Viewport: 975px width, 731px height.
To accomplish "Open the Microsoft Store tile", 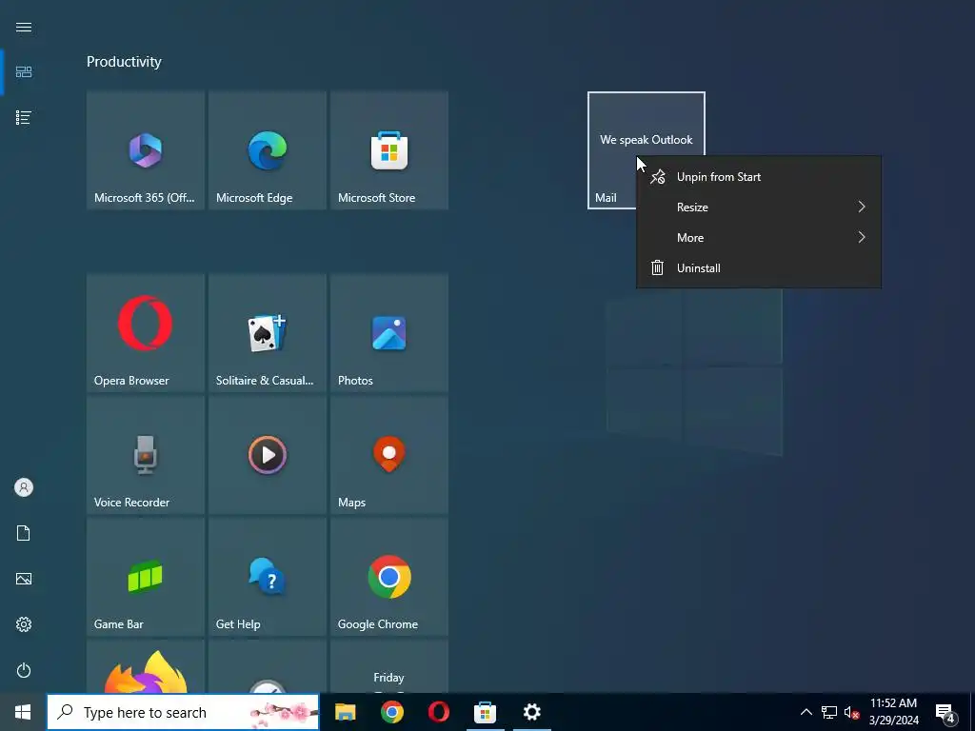I will coord(389,150).
